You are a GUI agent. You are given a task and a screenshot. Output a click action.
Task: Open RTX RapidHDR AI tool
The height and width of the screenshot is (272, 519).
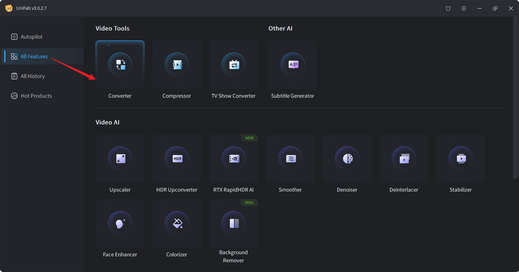[233, 159]
